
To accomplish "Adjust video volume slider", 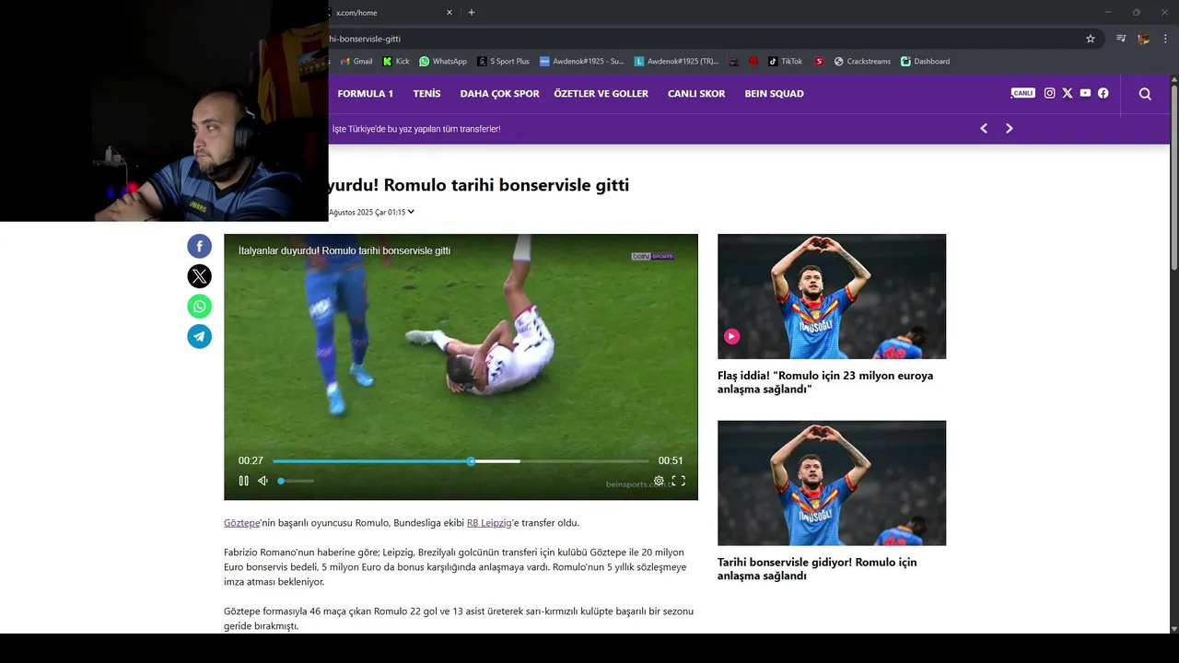I will (x=296, y=481).
